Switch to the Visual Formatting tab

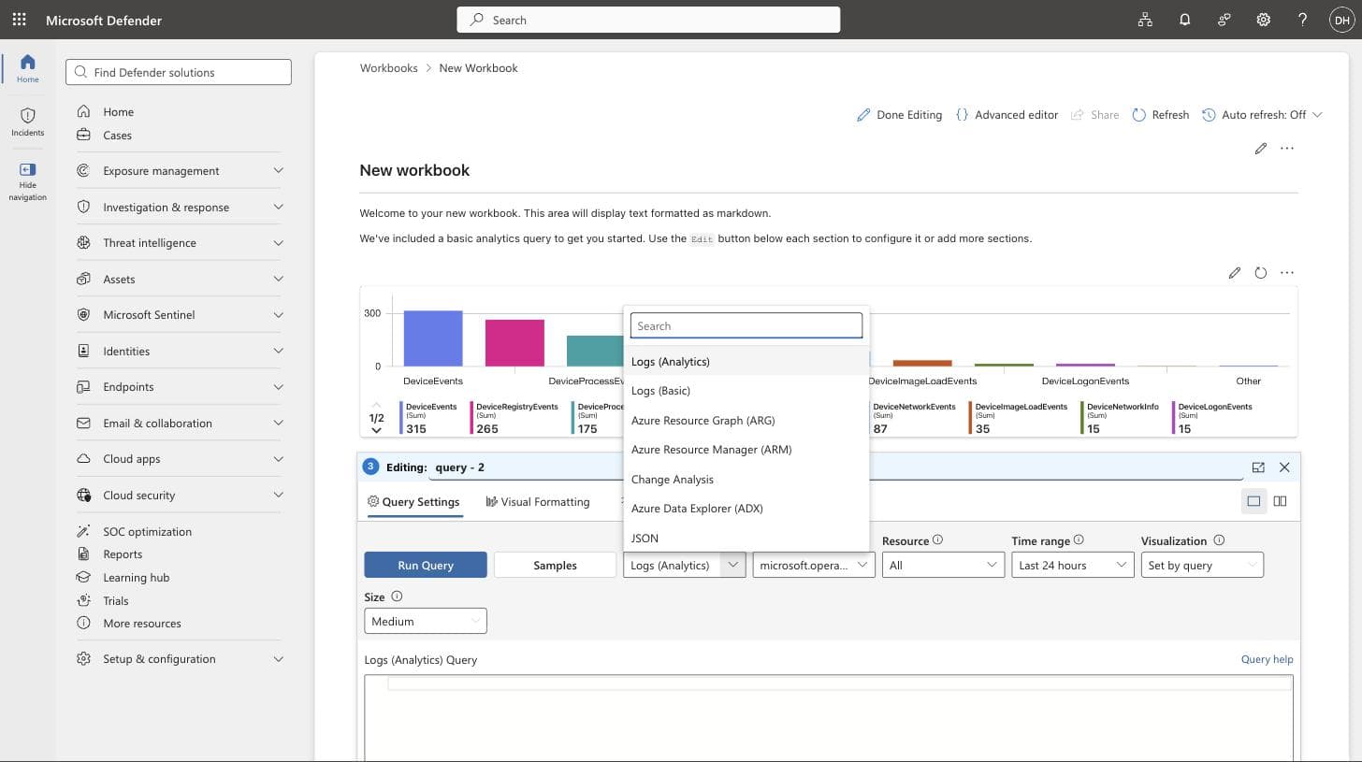click(538, 502)
